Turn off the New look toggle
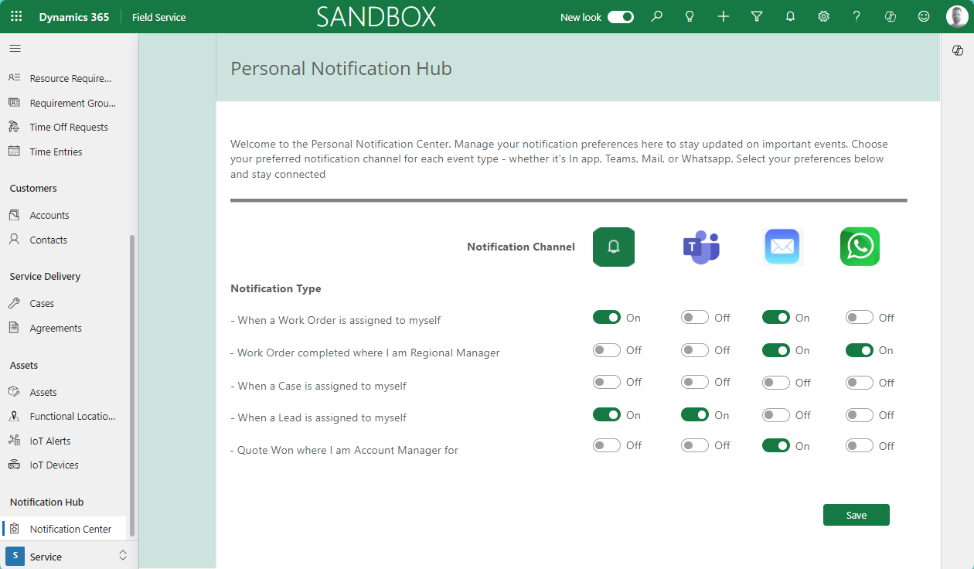This screenshot has width=974, height=569. [x=621, y=17]
